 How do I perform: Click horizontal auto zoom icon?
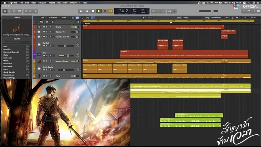click(237, 17)
